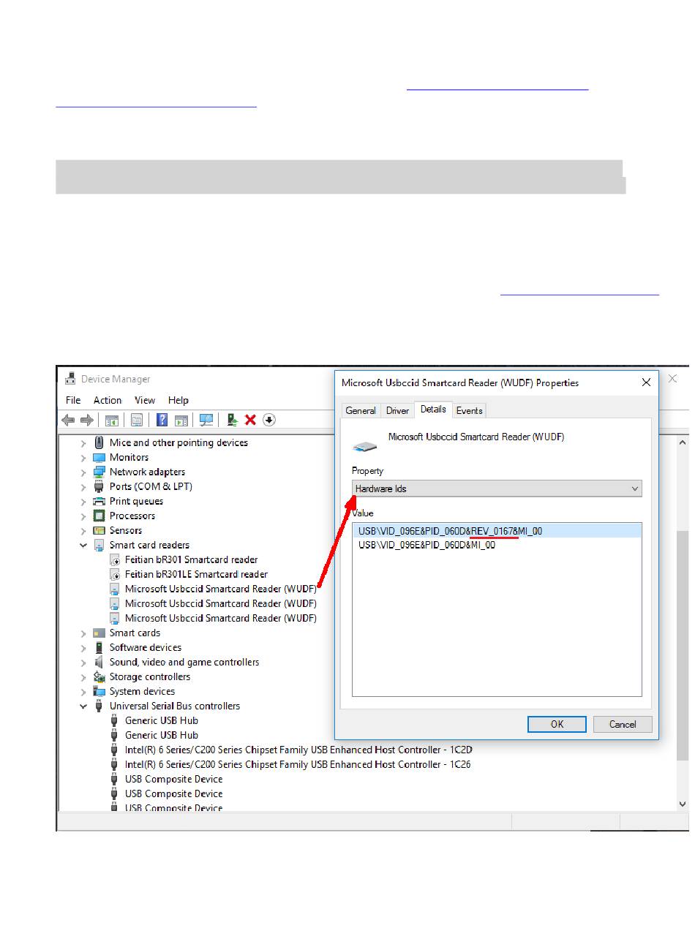Open the Action menu
Viewport: 695px width, 939px height.
coord(108,400)
